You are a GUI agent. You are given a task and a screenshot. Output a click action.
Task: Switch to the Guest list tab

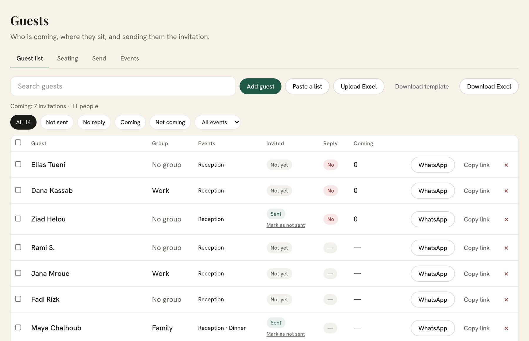coord(30,58)
